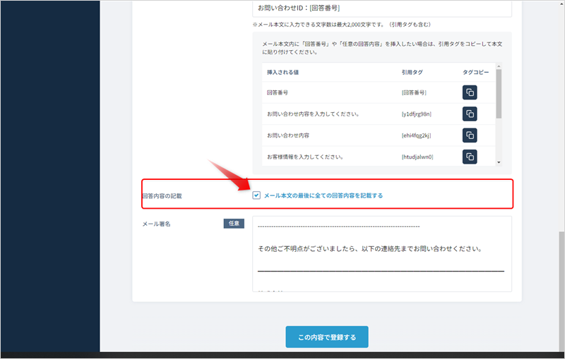
Task: Click the お客様情報を入力してください。 row text
Action: (305, 157)
